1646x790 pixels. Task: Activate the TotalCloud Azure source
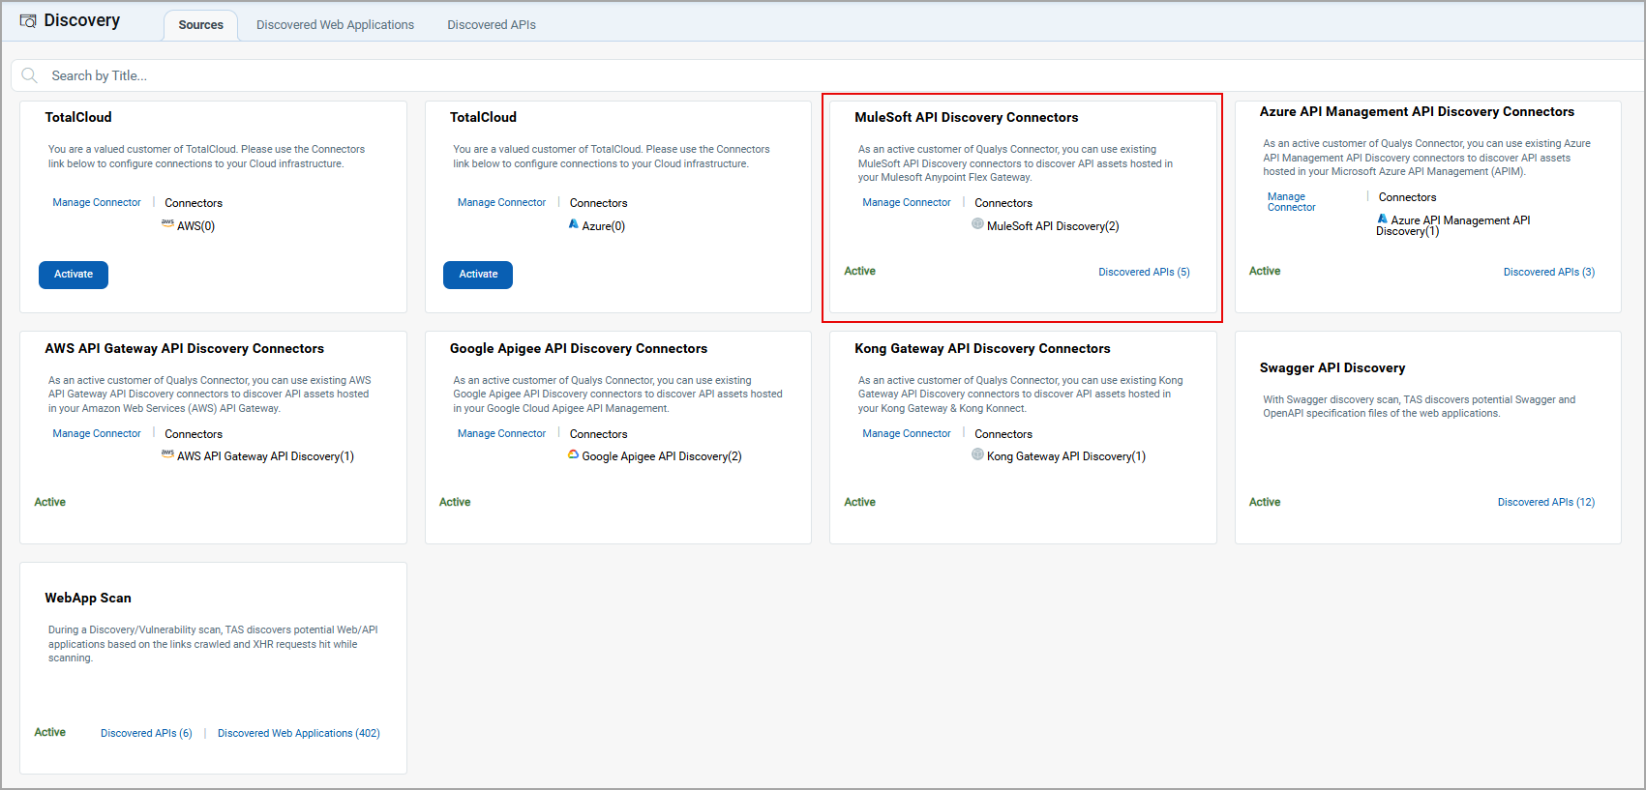point(478,275)
